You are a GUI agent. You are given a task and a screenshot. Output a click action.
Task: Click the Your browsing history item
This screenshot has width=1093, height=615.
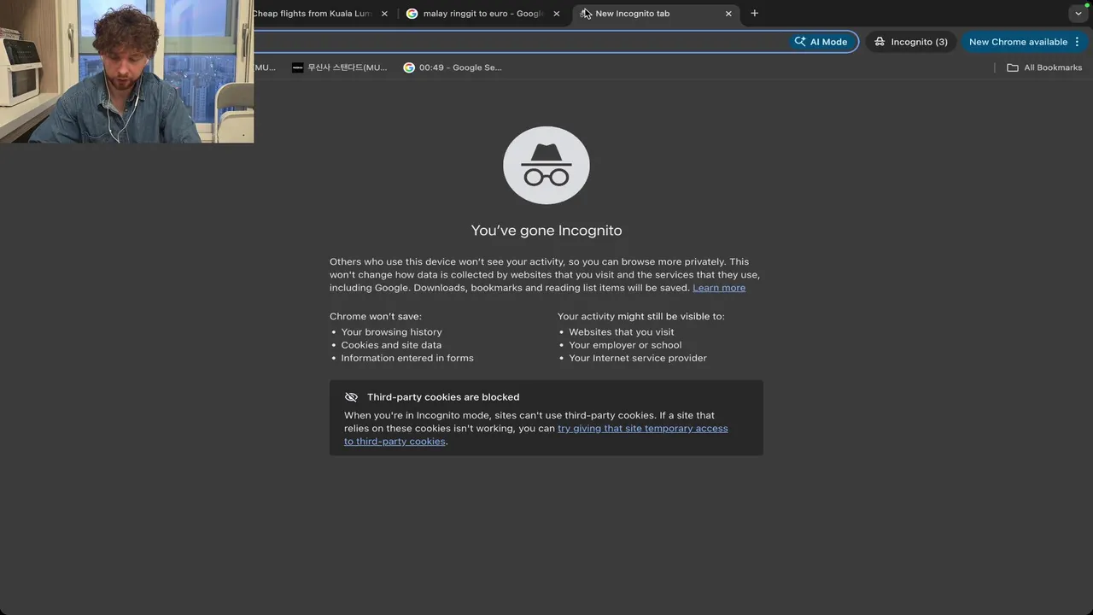(392, 332)
